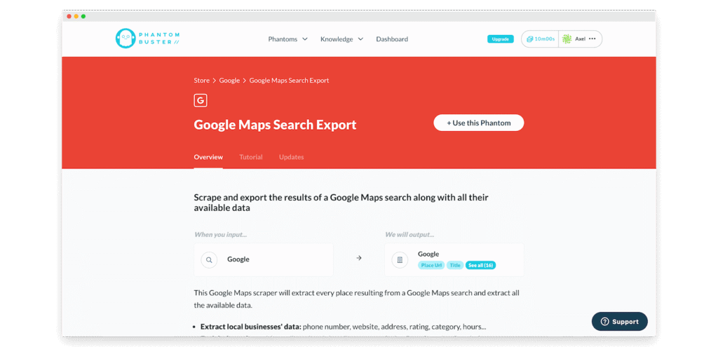Click the Use this Phantom button
Image resolution: width=718 pixels, height=347 pixels.
478,123
